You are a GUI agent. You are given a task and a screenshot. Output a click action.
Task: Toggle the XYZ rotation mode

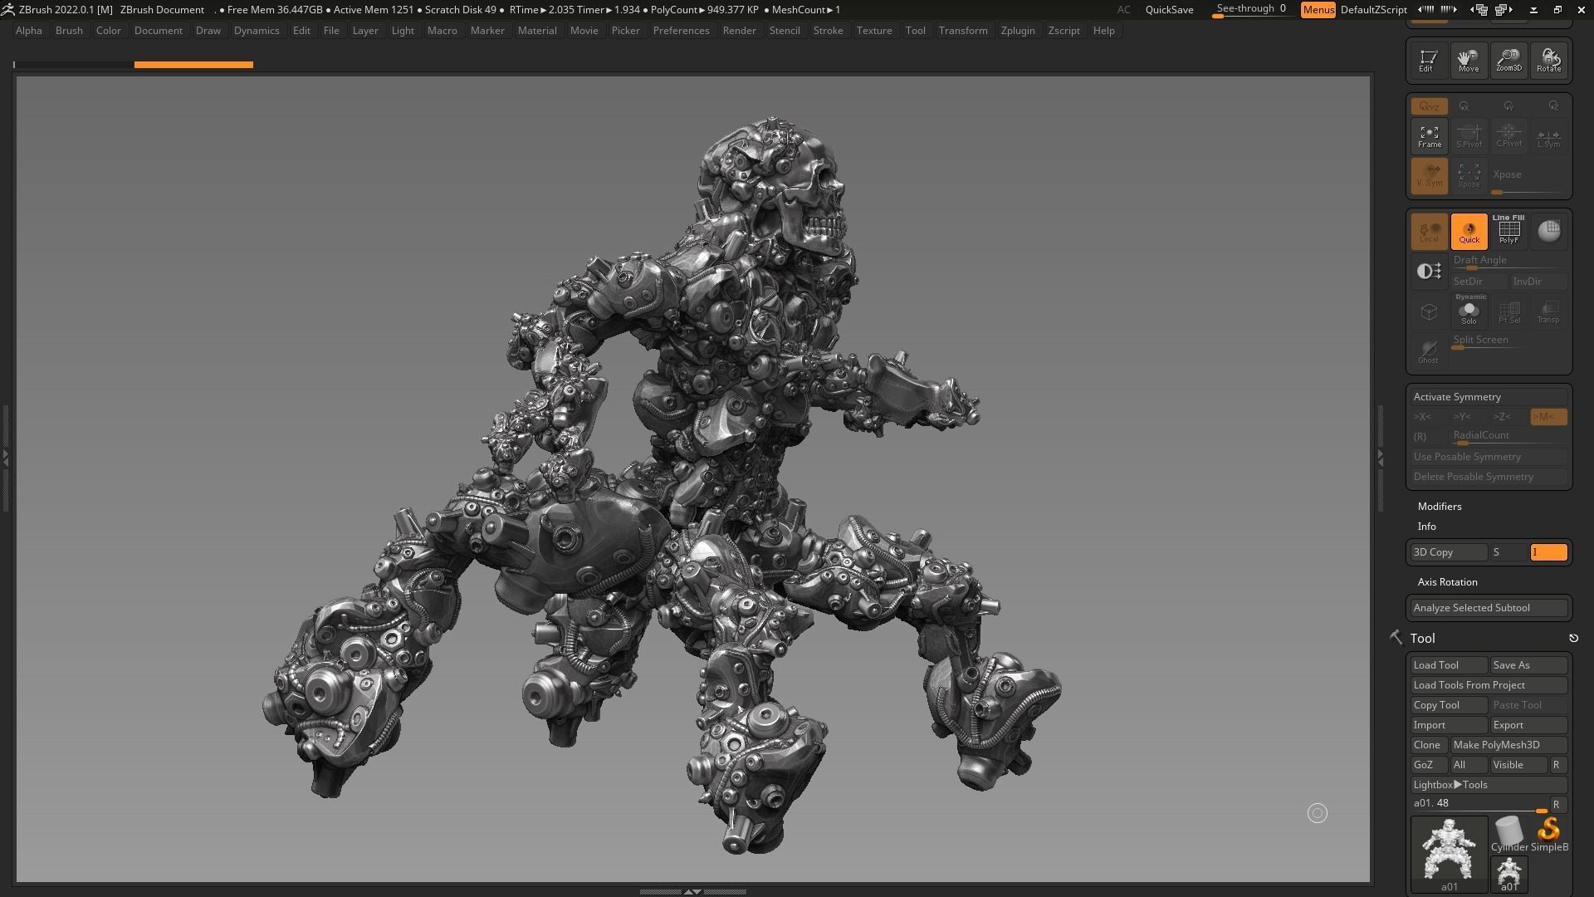click(1429, 106)
